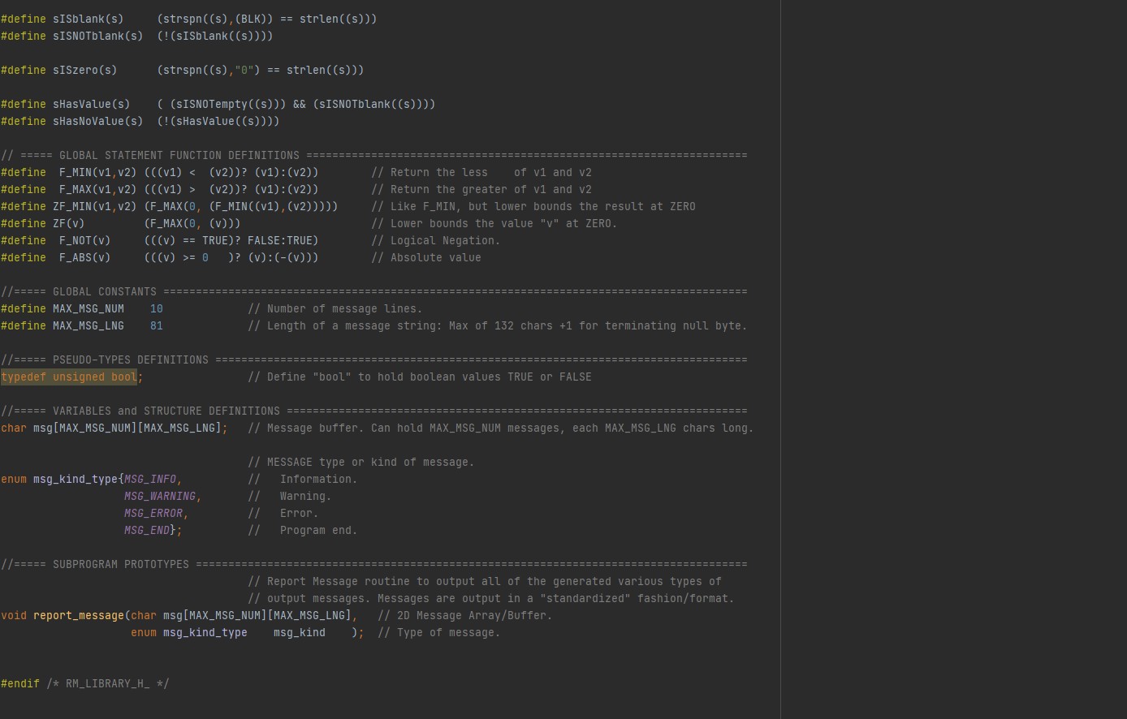Viewport: 1127px width, 719px height.
Task: Click the report_message function name
Action: 79,616
